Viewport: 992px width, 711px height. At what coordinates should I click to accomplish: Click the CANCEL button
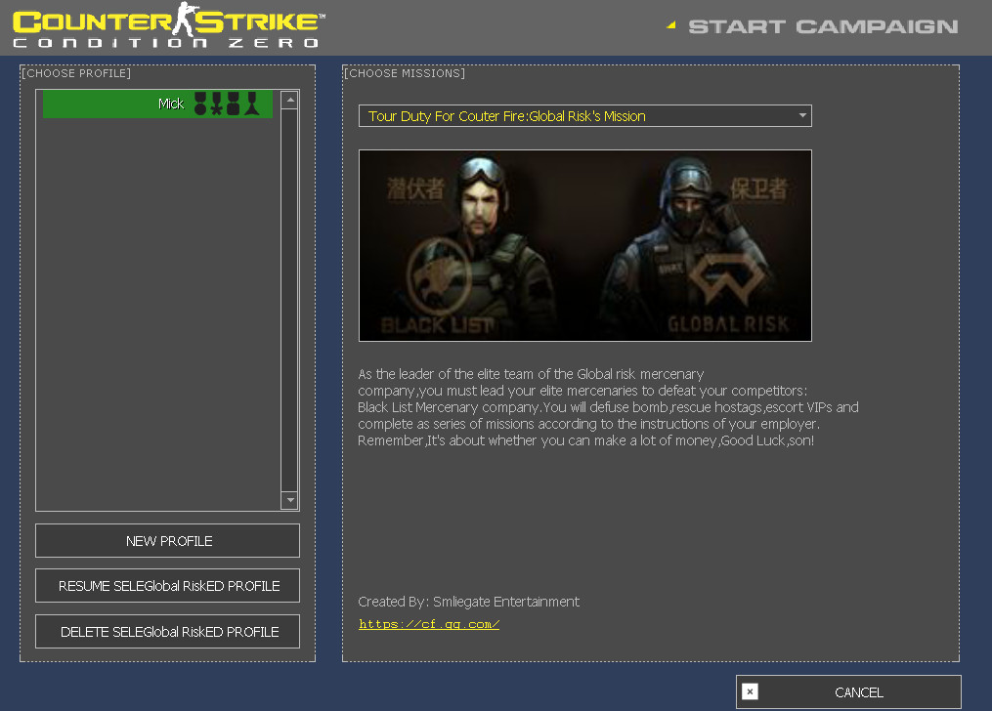(x=848, y=692)
